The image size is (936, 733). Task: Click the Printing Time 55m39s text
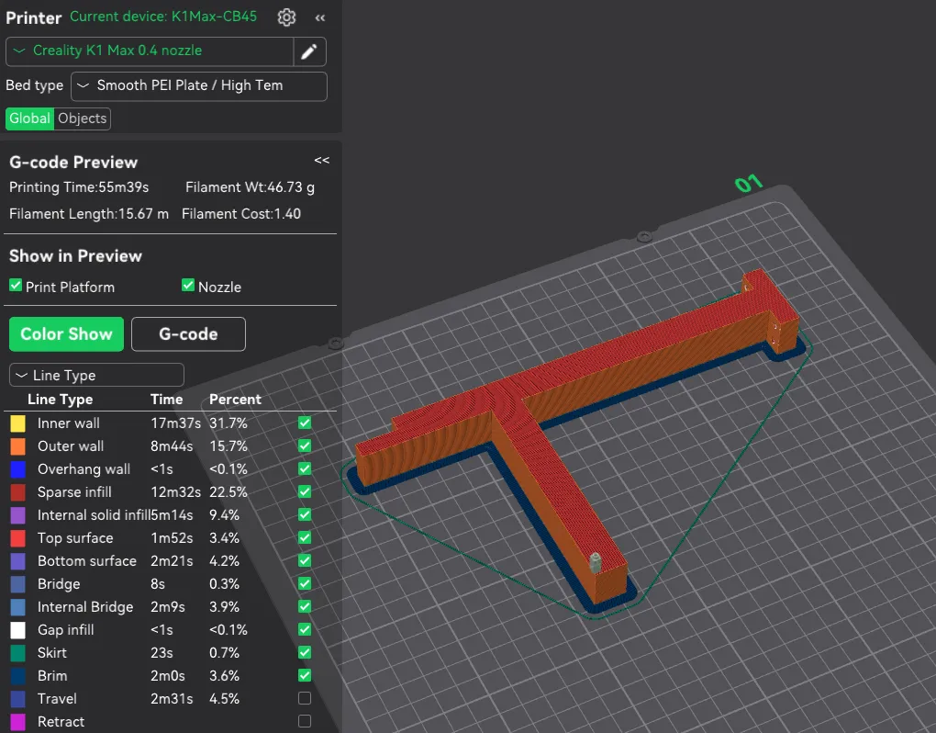pos(79,187)
